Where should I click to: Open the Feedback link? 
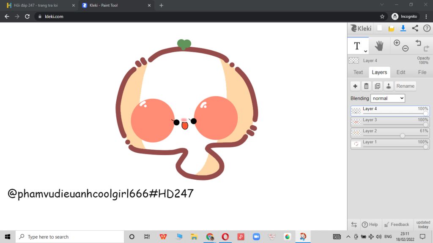pos(396,224)
